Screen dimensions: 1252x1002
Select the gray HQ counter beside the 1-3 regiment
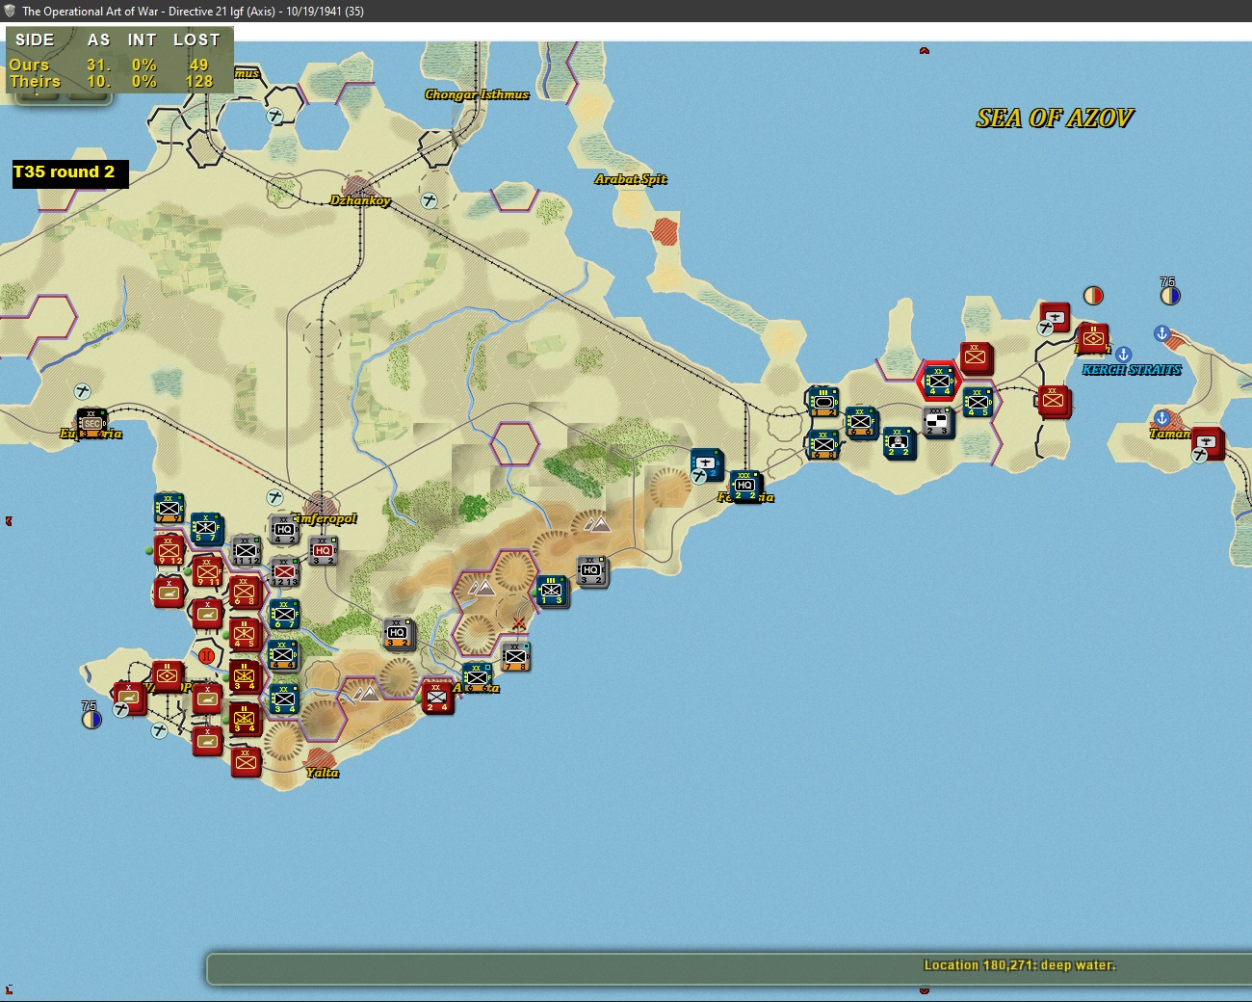591,571
